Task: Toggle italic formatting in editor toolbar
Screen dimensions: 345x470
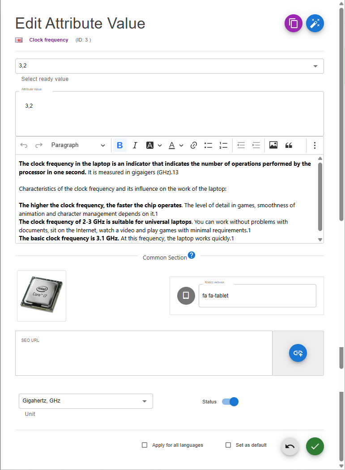Action: (135, 145)
